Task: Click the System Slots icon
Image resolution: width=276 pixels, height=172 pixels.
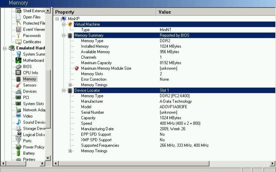Action: point(19,104)
